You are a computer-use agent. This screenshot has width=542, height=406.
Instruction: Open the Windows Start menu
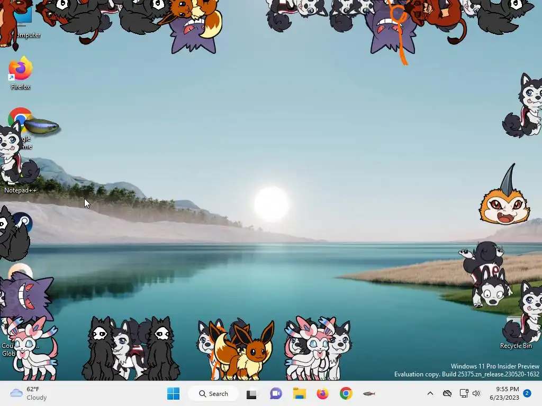[x=173, y=393]
